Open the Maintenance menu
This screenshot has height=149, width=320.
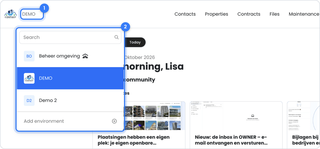(x=304, y=14)
